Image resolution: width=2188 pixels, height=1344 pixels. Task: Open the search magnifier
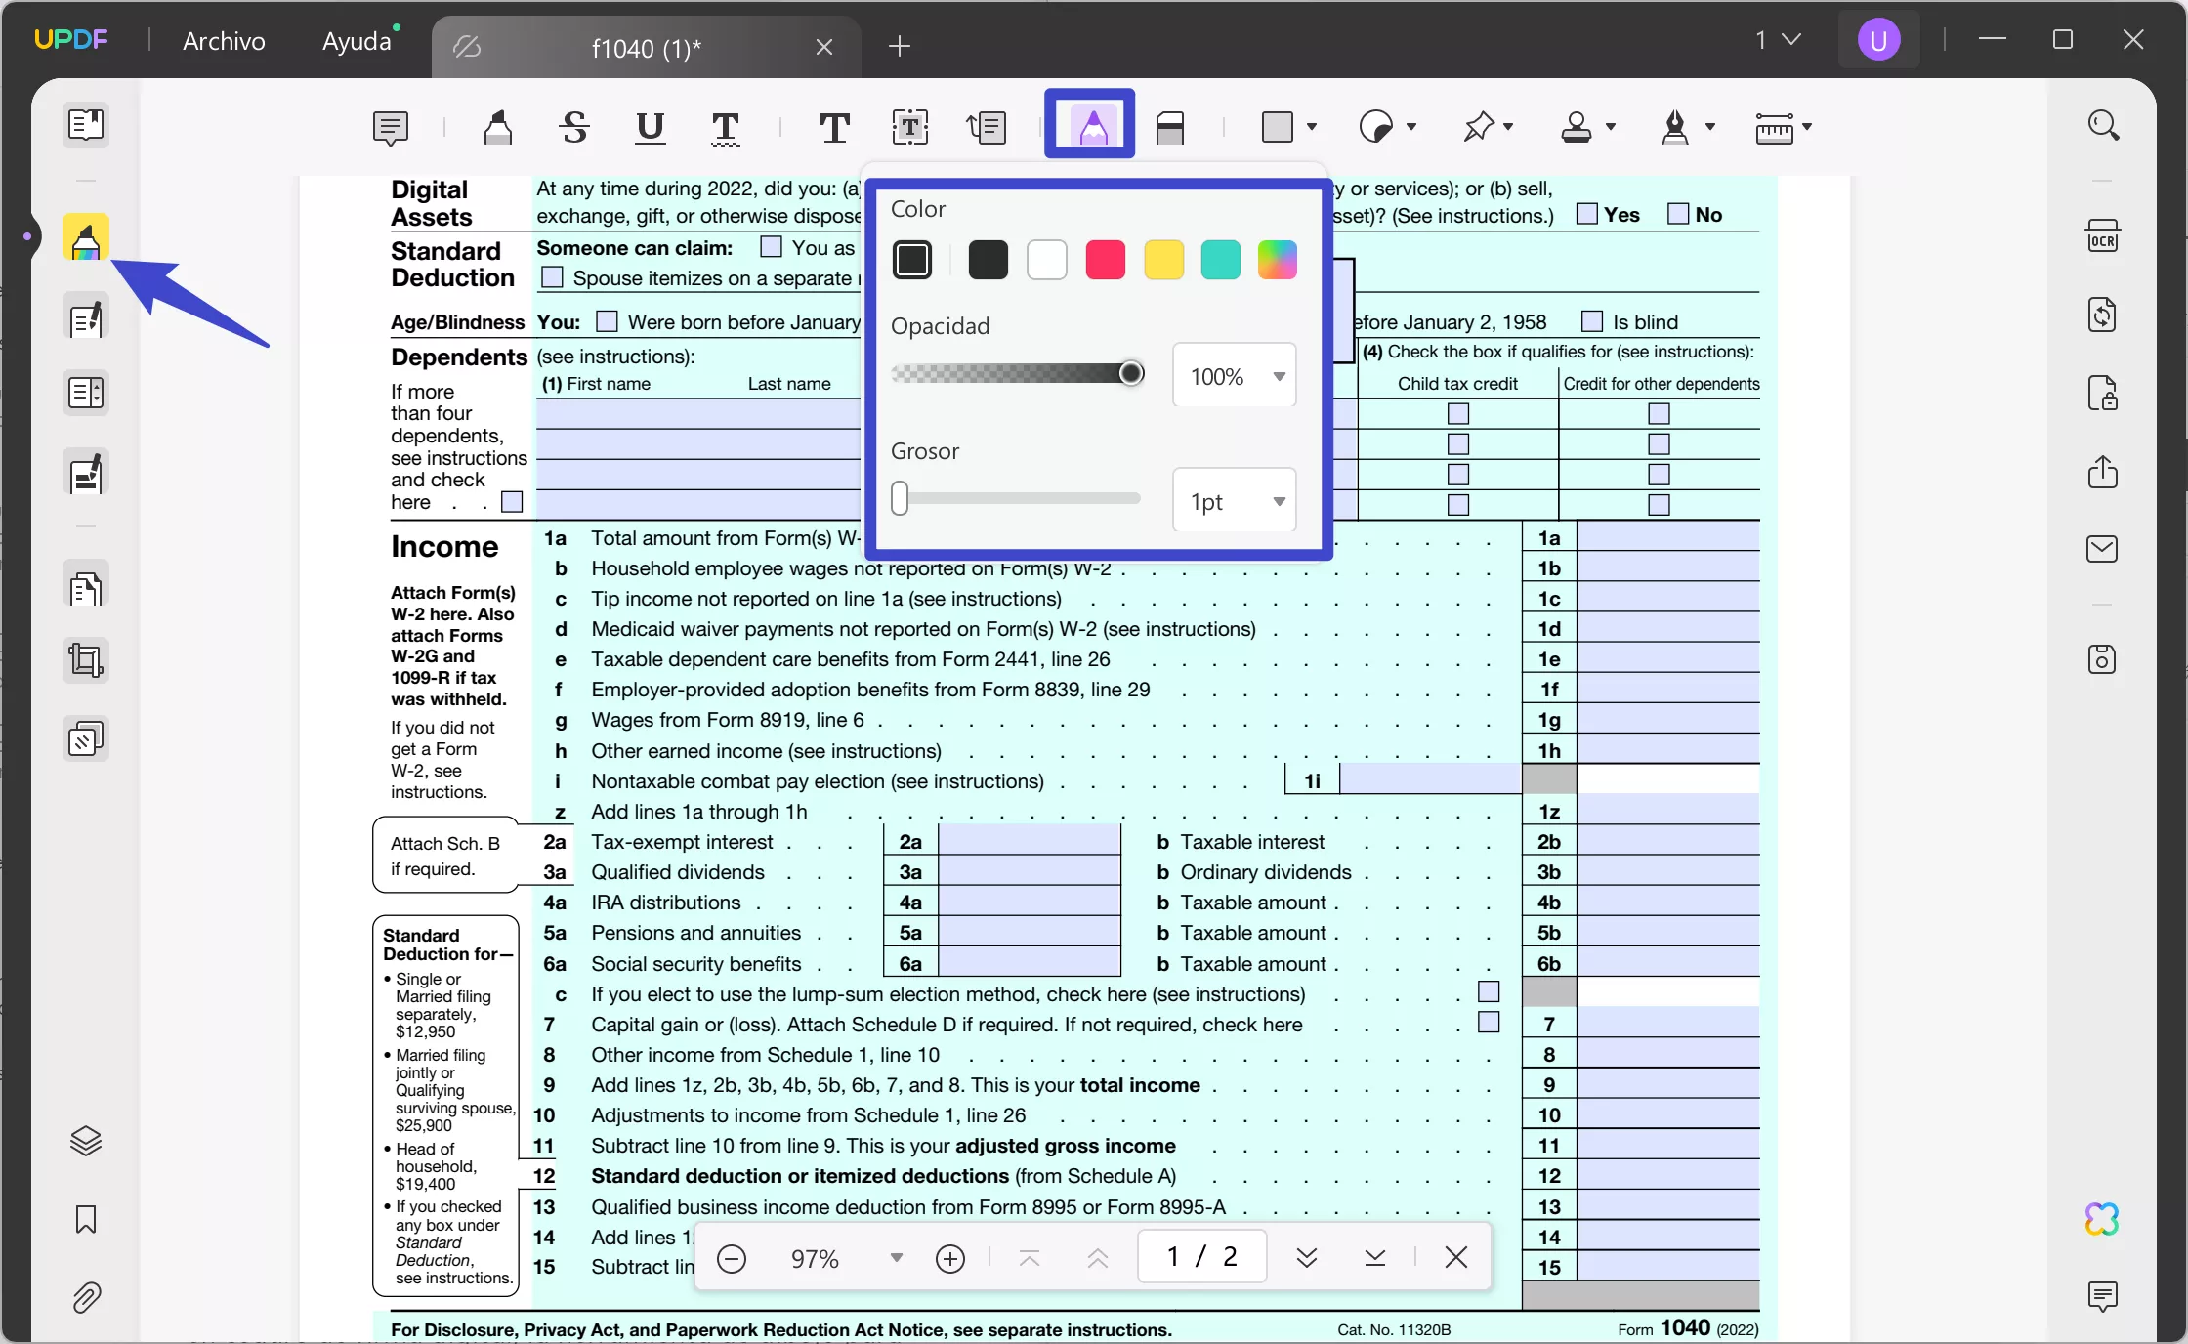(x=2103, y=125)
